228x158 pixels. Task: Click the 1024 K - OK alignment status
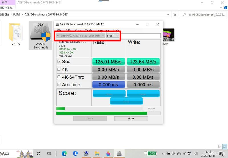click(66, 52)
